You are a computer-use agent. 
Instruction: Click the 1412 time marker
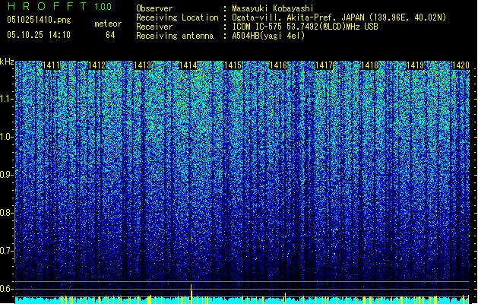pos(97,65)
